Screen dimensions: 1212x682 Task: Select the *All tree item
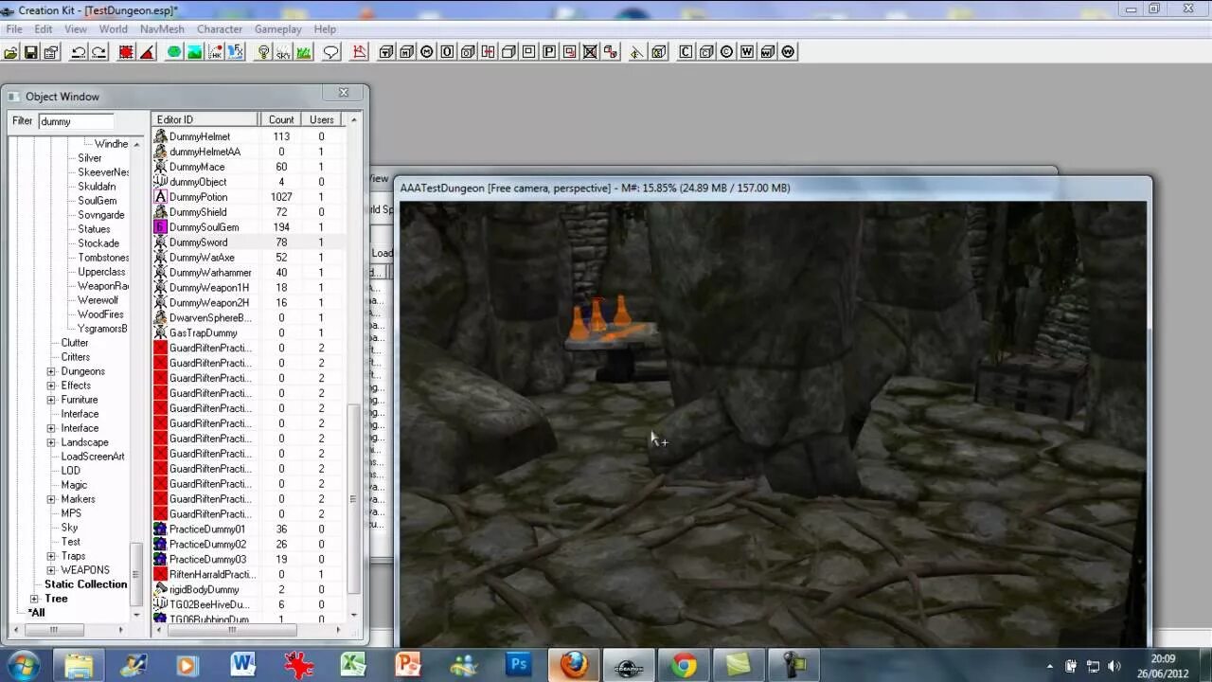(x=36, y=613)
